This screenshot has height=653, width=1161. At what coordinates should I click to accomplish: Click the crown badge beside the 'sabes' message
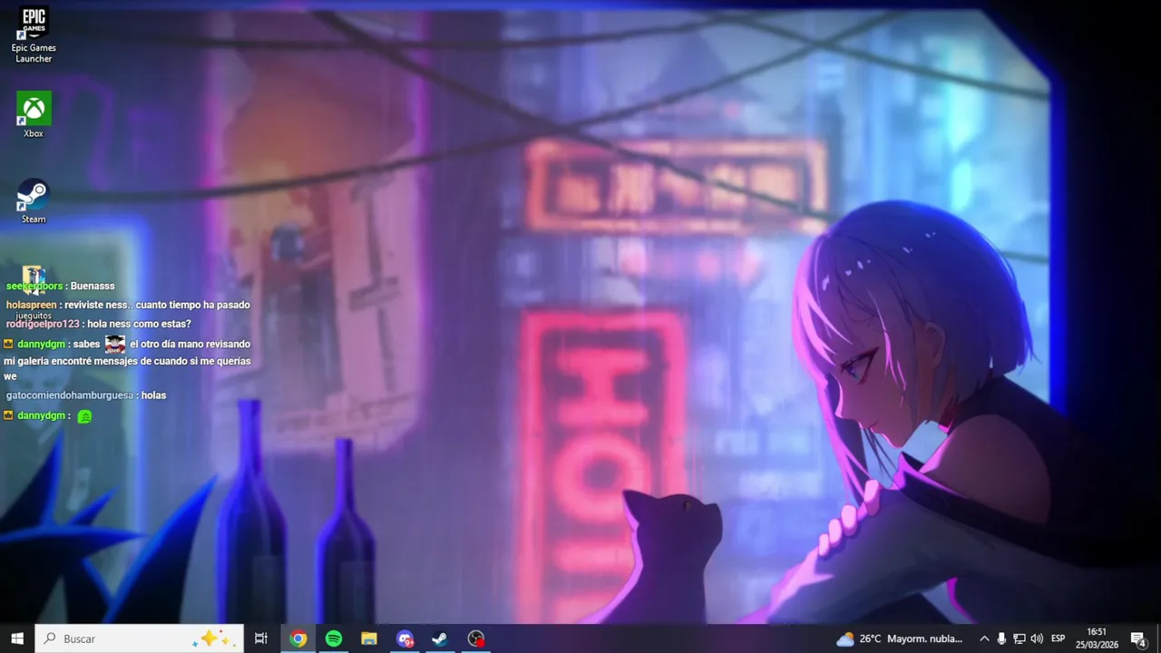point(8,344)
